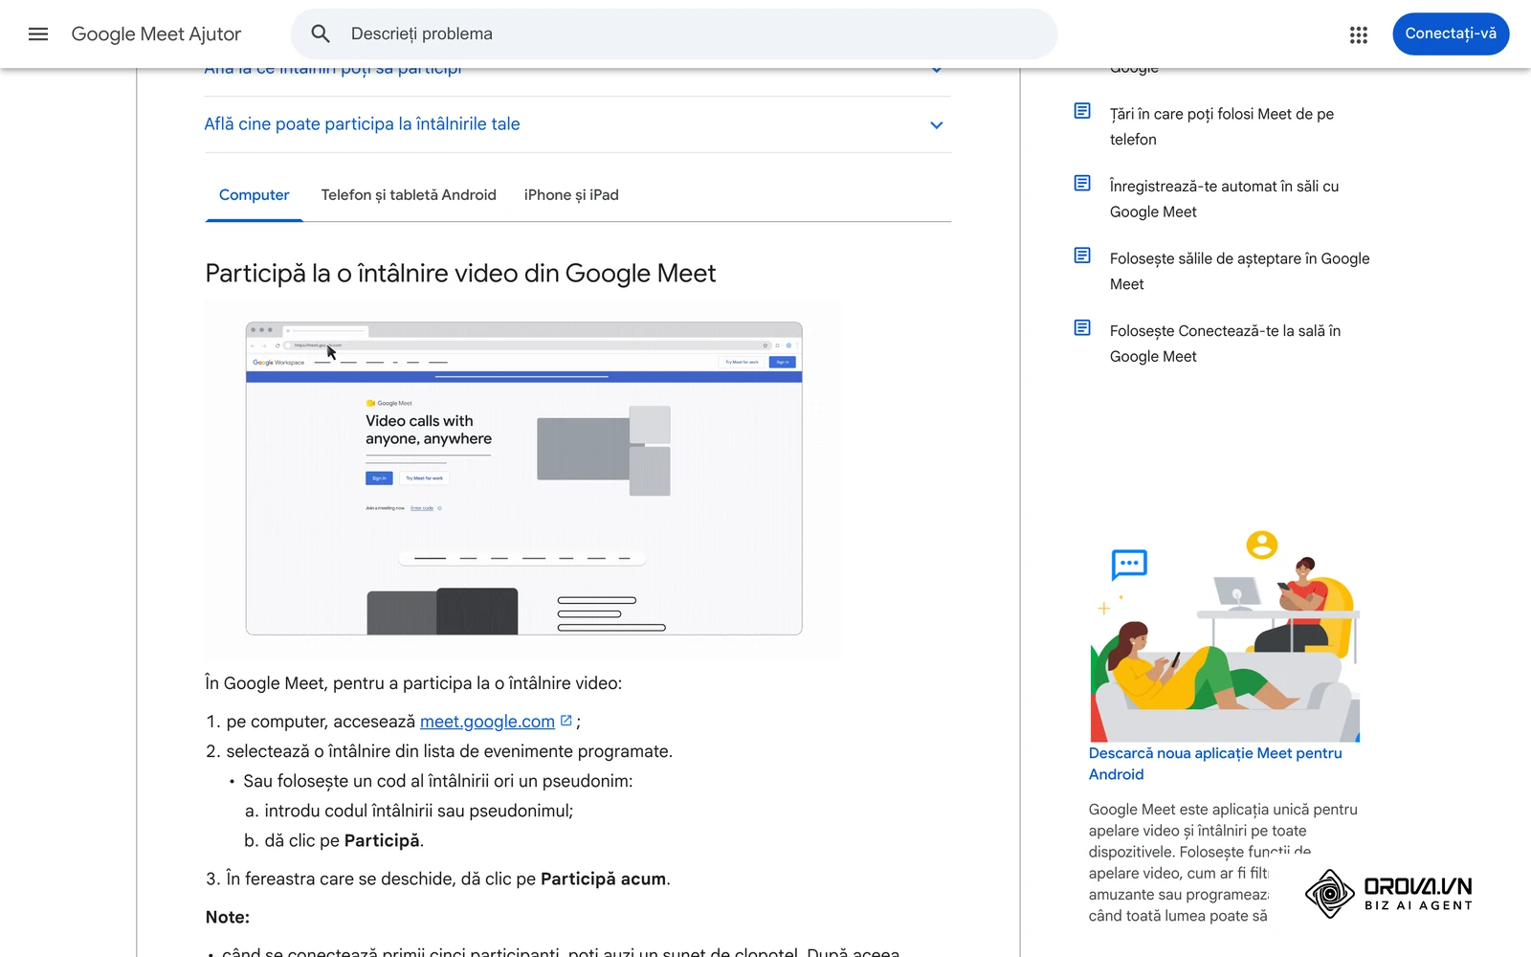The image size is (1531, 957).
Task: Open 'Folosește Conectează-te la sală' article
Action: [x=1225, y=344]
